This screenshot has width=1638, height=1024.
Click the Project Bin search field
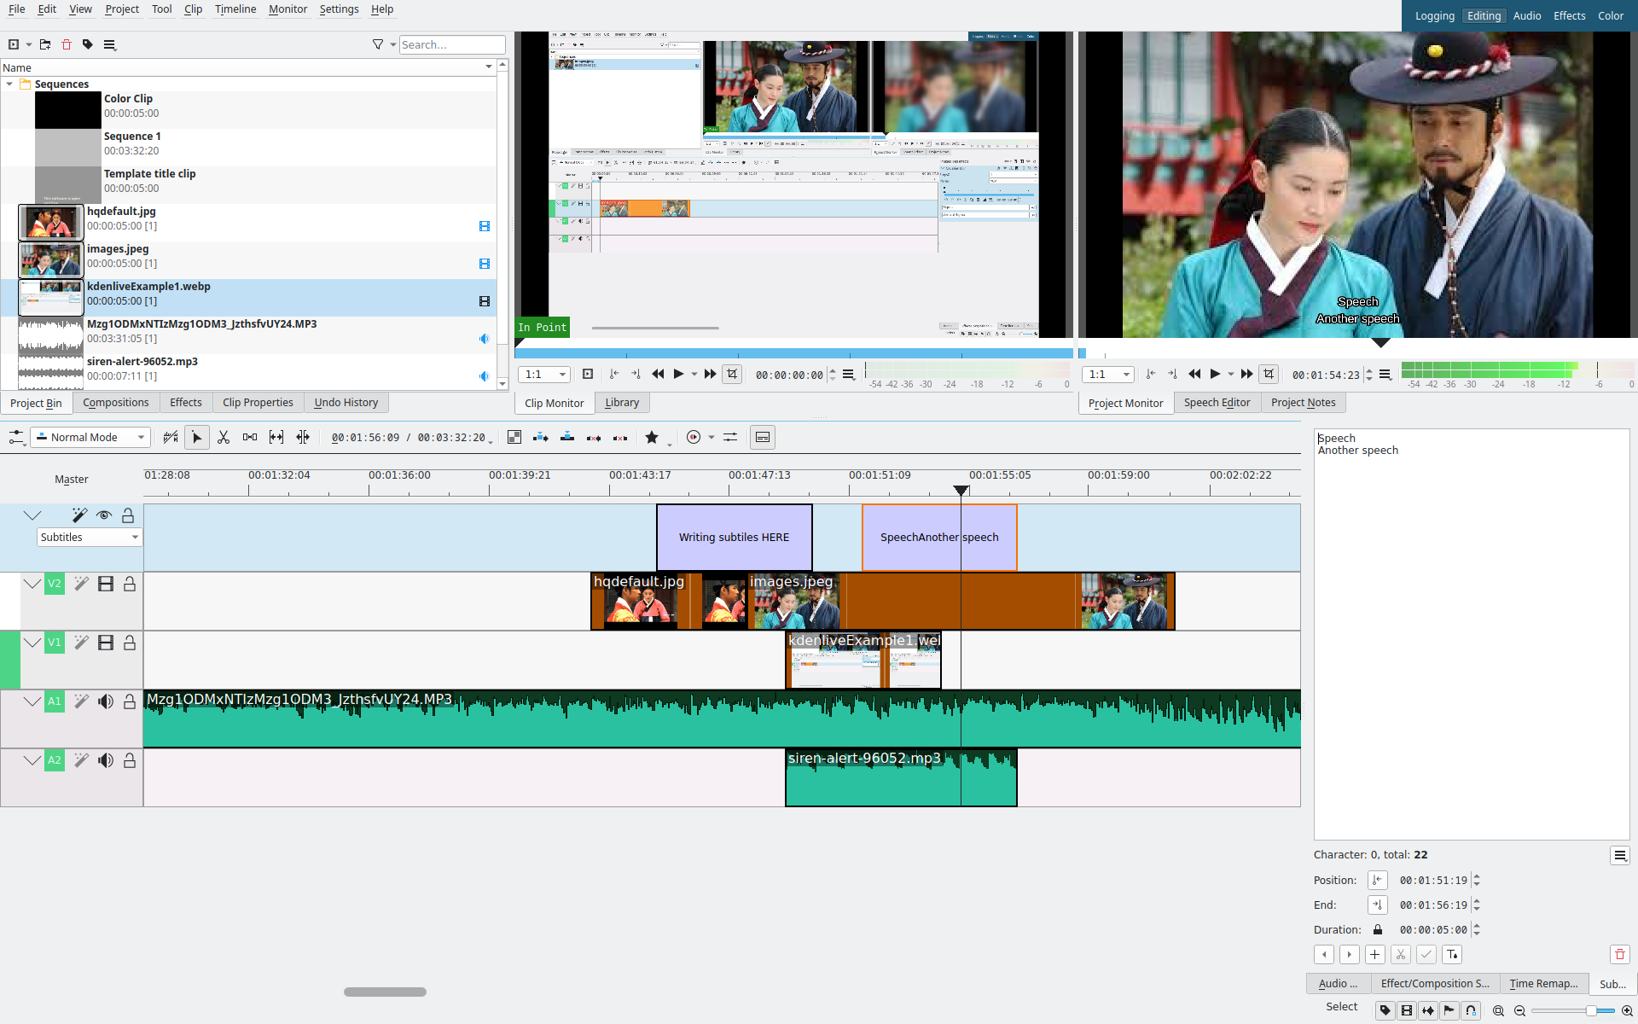pyautogui.click(x=451, y=44)
